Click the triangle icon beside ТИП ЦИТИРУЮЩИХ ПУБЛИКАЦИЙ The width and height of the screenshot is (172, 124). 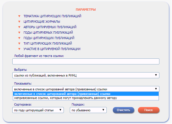[19, 43]
